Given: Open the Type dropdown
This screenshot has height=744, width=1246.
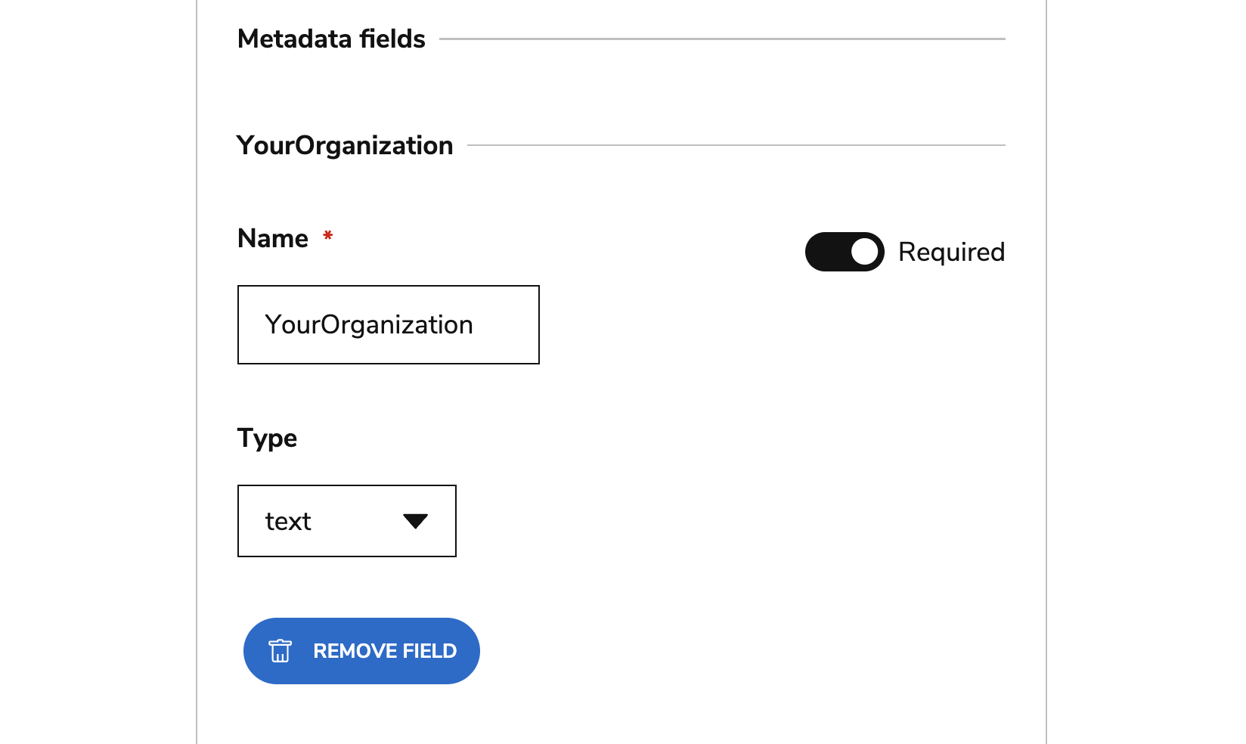Looking at the screenshot, I should [346, 521].
